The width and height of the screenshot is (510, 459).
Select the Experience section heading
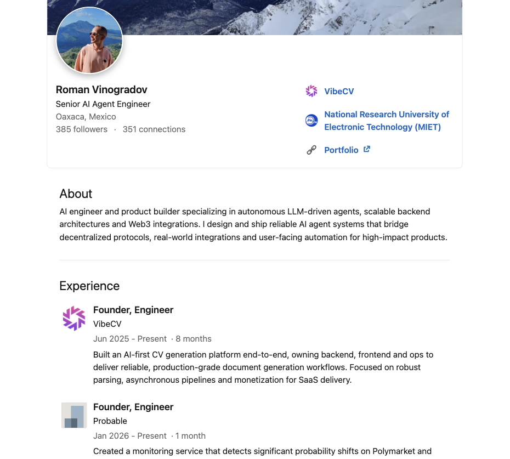(x=89, y=286)
